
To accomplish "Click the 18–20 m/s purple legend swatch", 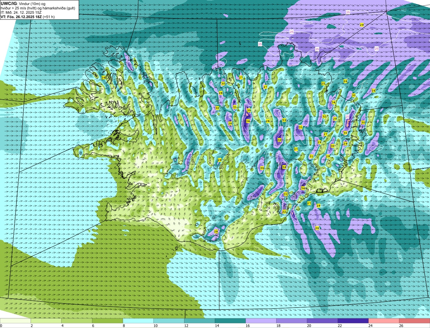I will [x=292, y=321].
